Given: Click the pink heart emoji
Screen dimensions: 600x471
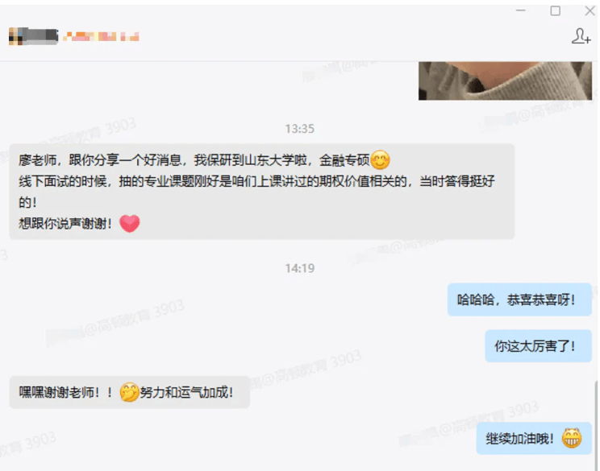Looking at the screenshot, I should (130, 224).
